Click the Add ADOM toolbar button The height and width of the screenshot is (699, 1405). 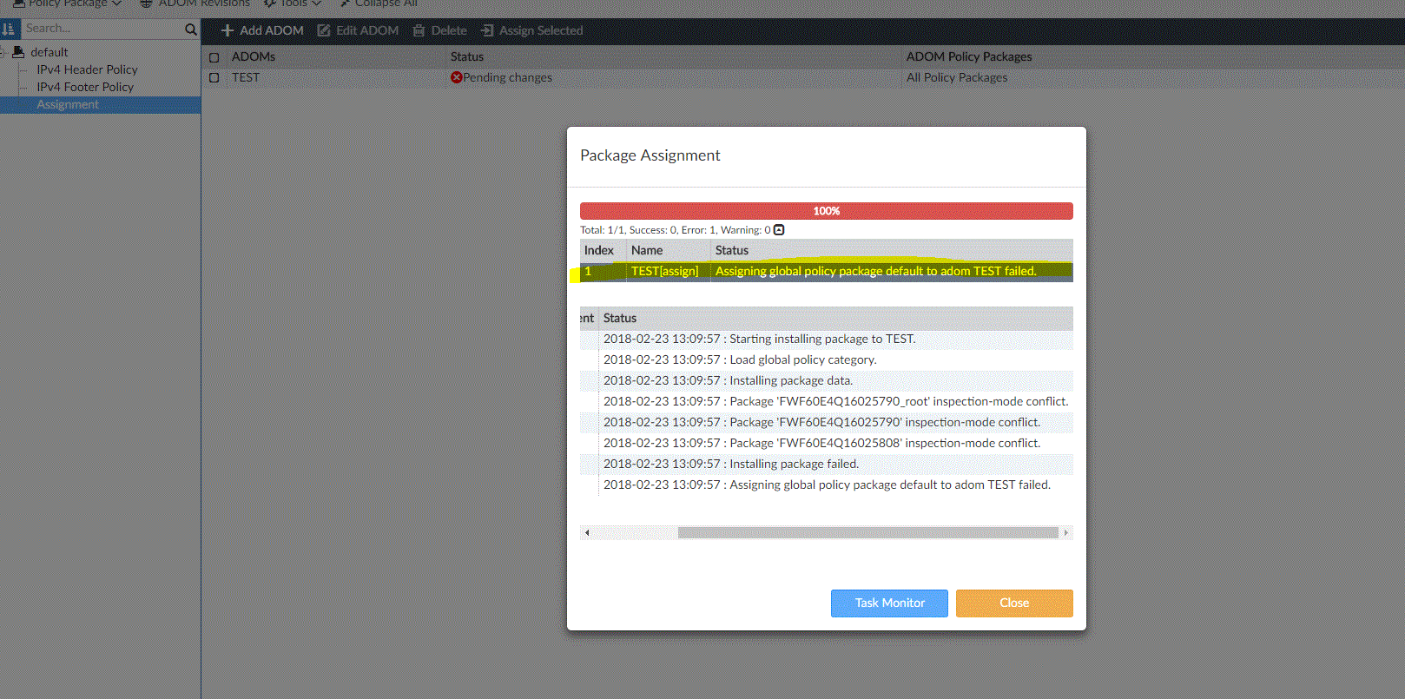(x=262, y=30)
